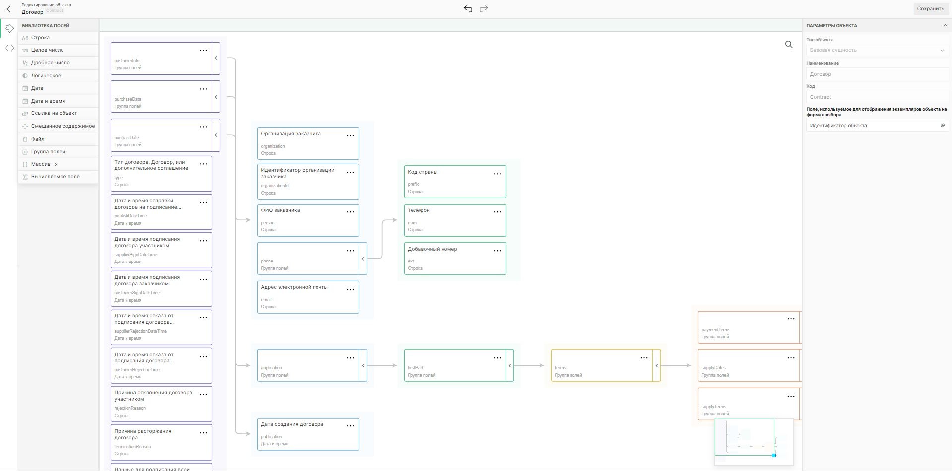
Task: Click the Наименование input field
Action: pos(877,74)
